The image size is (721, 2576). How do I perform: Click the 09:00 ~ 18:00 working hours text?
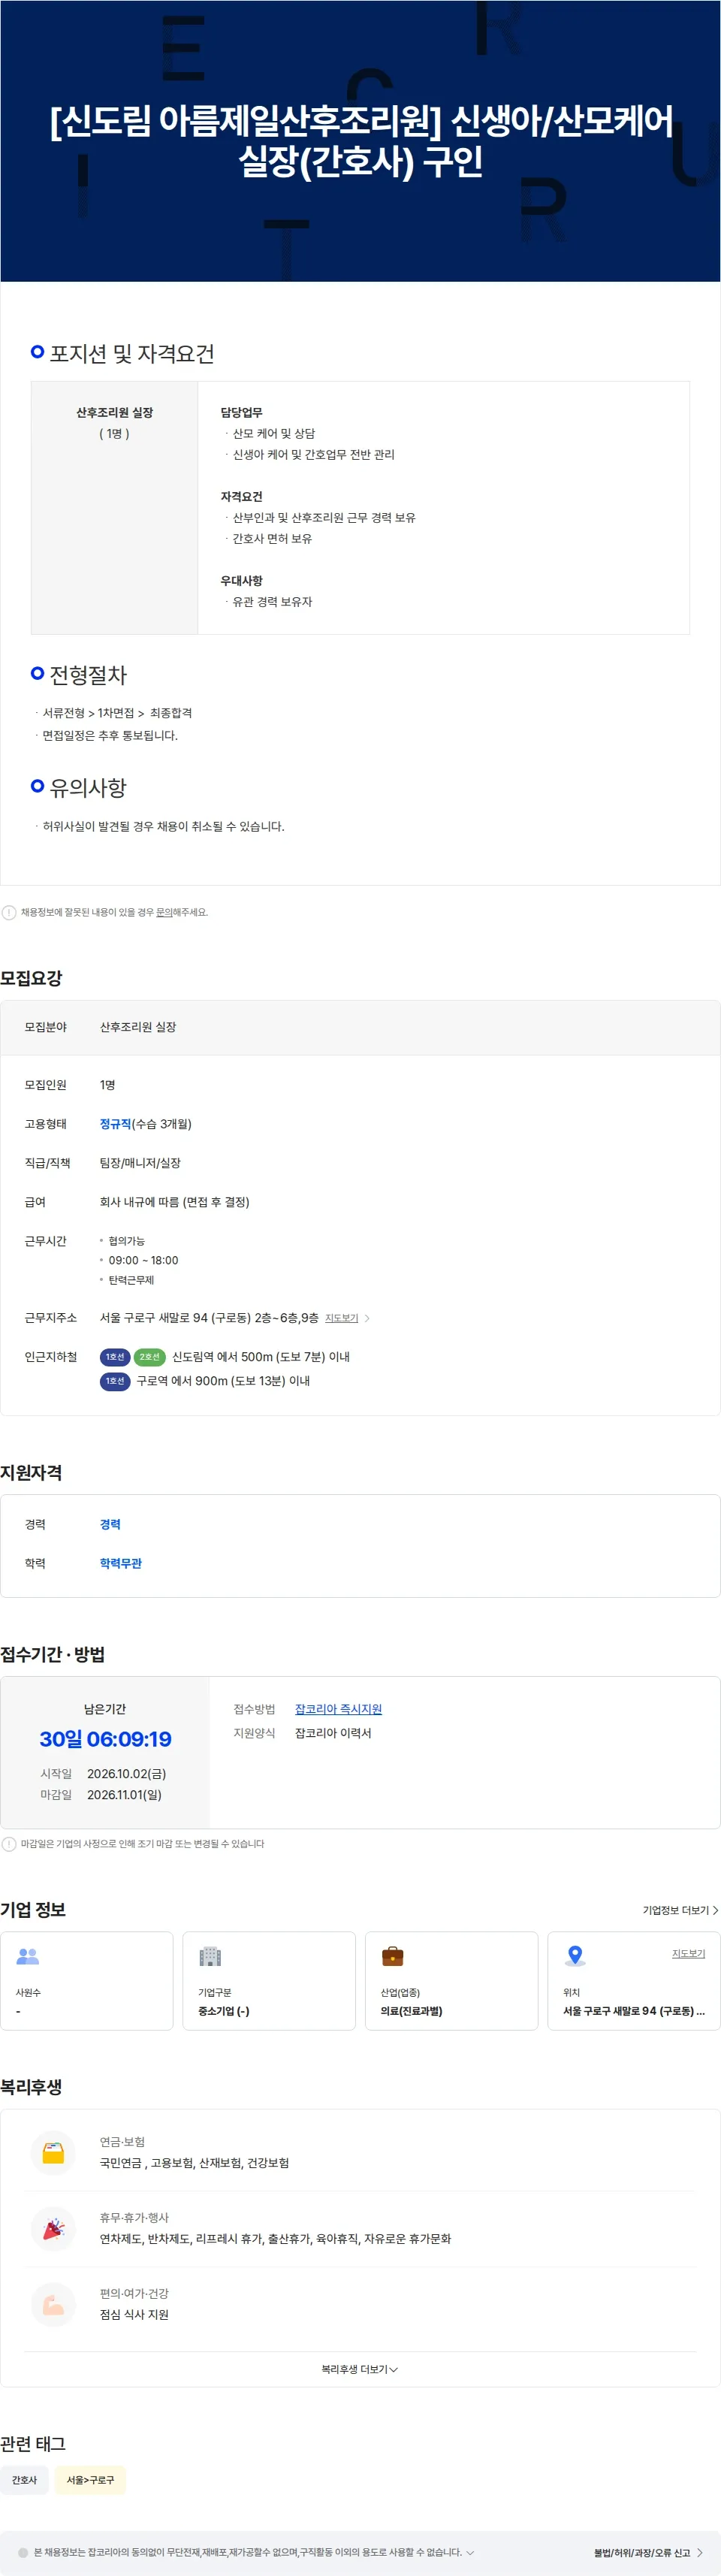[x=143, y=1260]
